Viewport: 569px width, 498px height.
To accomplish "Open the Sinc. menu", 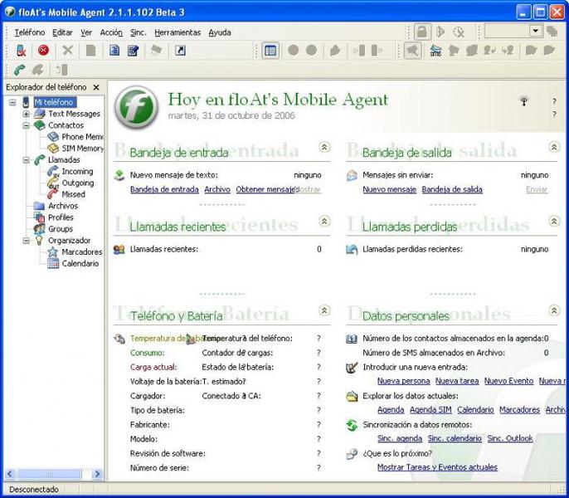I will pyautogui.click(x=138, y=32).
